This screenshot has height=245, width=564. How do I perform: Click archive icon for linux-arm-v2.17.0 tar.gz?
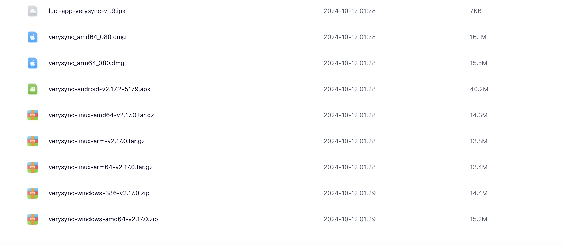tap(33, 141)
